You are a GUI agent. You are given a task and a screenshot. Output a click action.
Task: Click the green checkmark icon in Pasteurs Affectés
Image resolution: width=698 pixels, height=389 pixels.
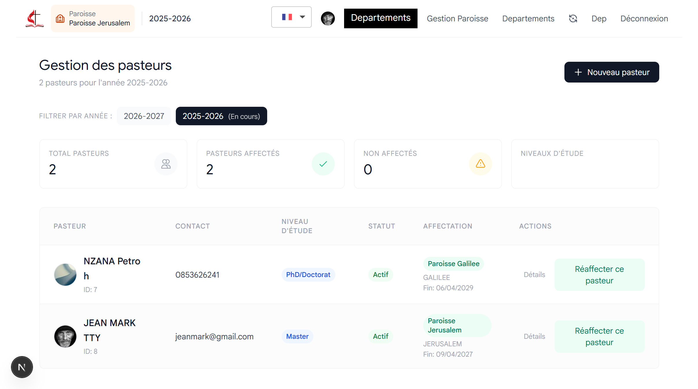[323, 164]
